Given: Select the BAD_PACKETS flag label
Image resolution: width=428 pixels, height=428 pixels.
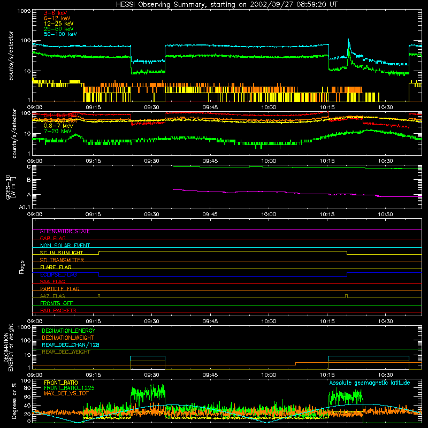Looking at the screenshot, I should pyautogui.click(x=58, y=310).
